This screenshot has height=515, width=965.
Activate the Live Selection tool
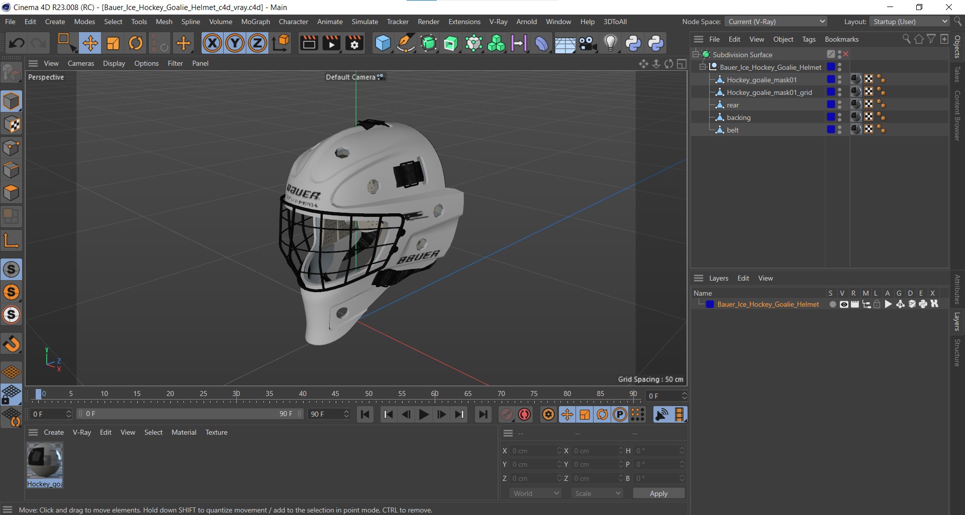(x=66, y=43)
